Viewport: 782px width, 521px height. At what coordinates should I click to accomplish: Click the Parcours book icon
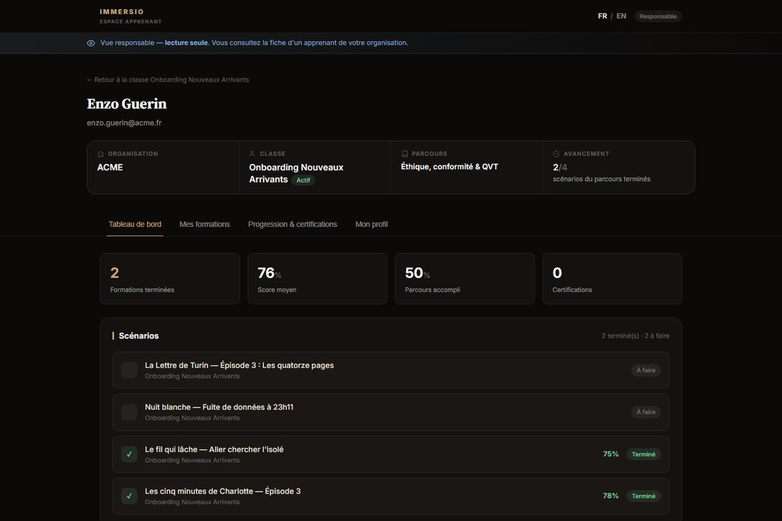[x=404, y=154]
